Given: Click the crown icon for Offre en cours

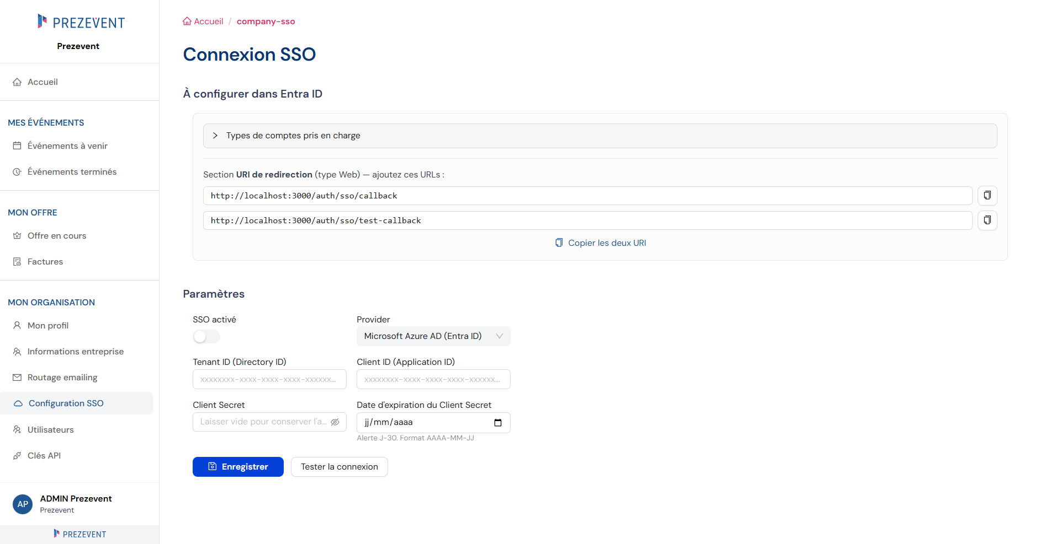Looking at the screenshot, I should (x=17, y=236).
